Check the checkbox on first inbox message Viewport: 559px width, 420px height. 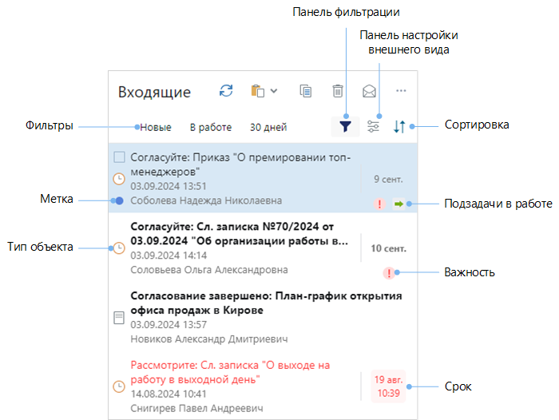119,157
